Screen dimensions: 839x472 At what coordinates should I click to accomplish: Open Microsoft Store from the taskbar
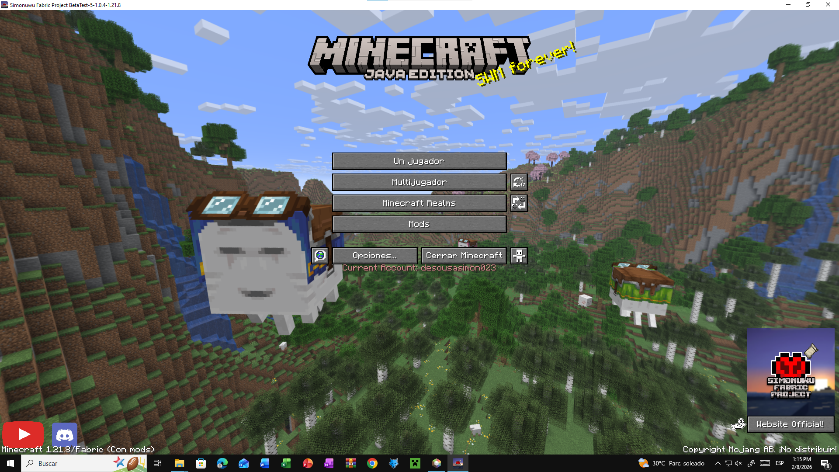[201, 463]
